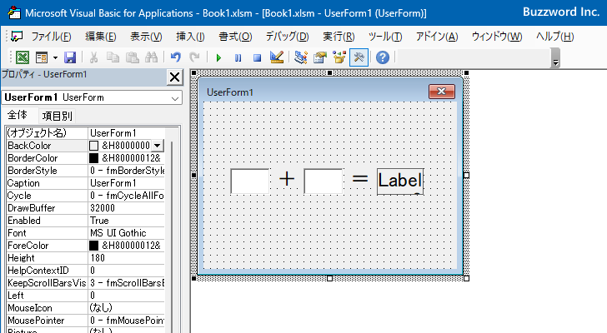This screenshot has height=333, width=607.
Task: Select the (オブジェクト名) property value UserForm1
Action: pos(126,133)
